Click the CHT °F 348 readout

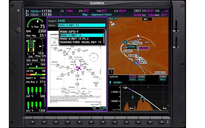pos(36,96)
